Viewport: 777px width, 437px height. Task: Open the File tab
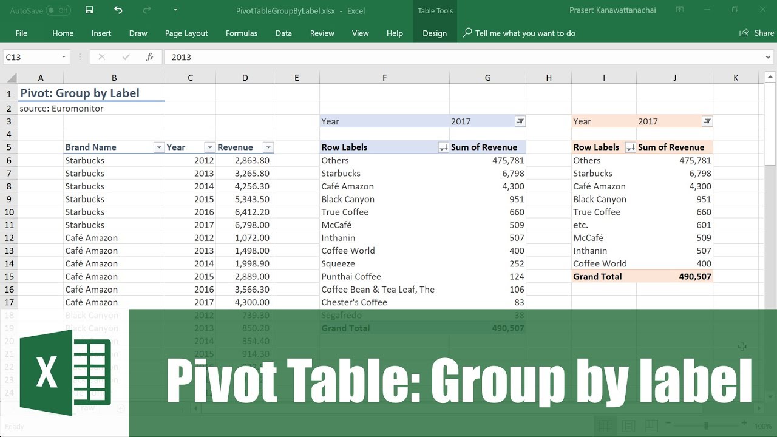pos(21,33)
